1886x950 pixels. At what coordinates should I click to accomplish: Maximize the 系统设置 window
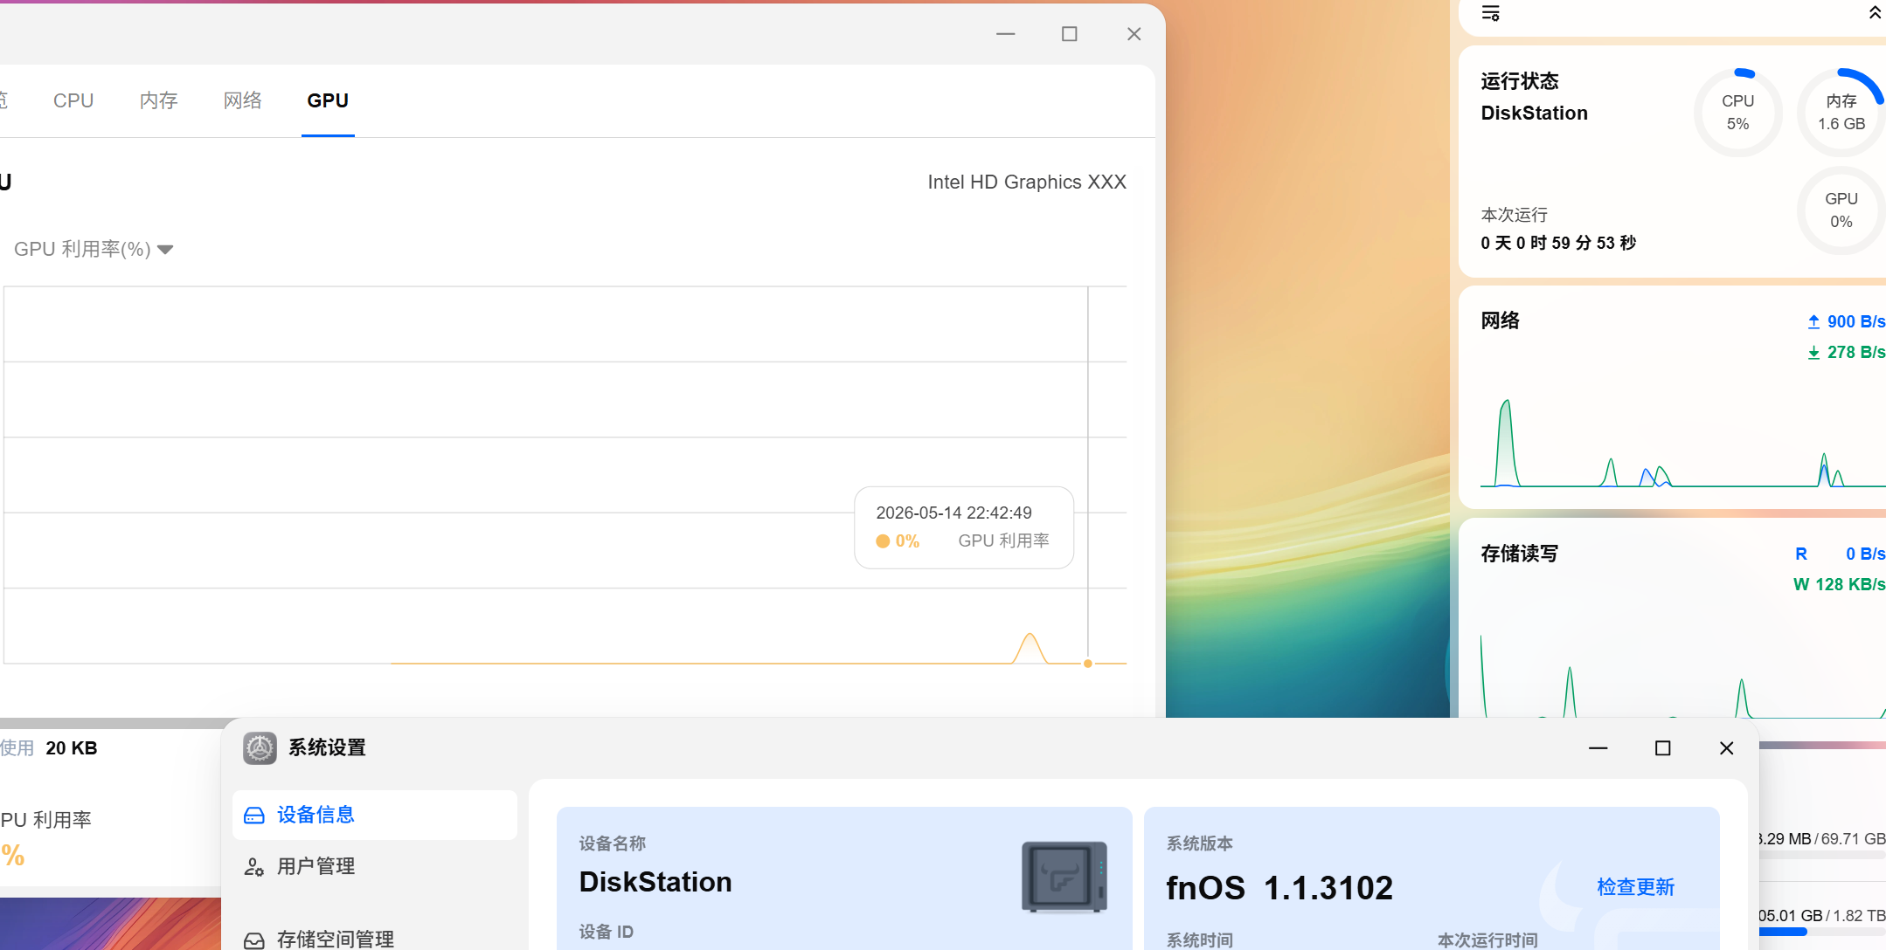pyautogui.click(x=1663, y=748)
